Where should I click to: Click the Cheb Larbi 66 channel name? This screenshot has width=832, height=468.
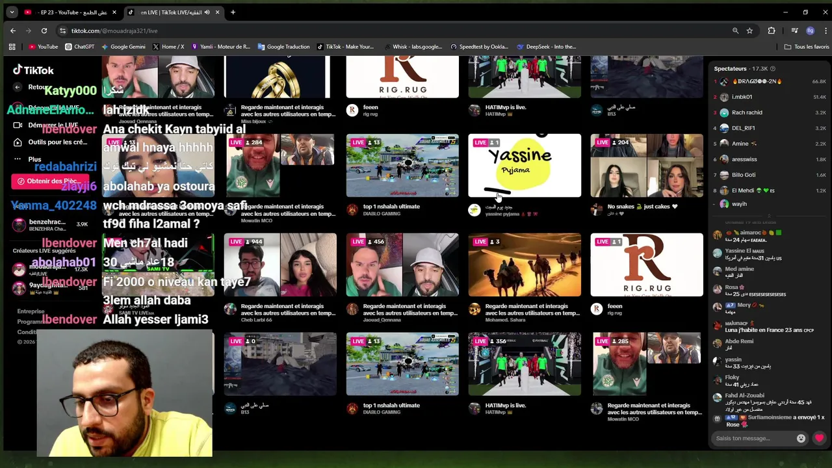tap(256, 320)
